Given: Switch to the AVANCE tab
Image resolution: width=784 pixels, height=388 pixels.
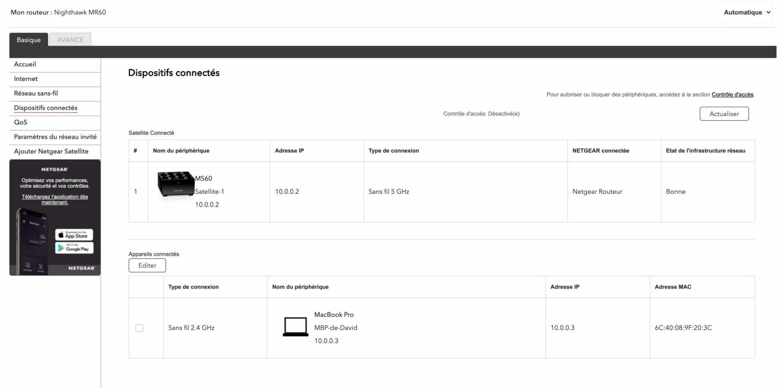Looking at the screenshot, I should point(70,40).
